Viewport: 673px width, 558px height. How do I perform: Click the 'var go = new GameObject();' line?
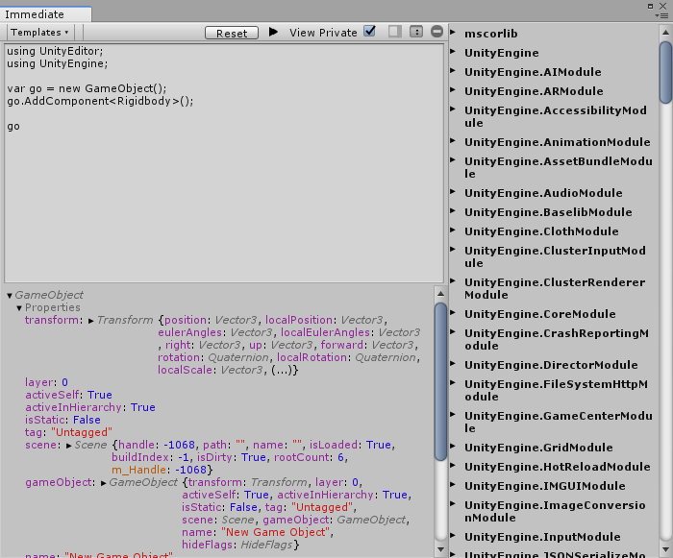87,88
